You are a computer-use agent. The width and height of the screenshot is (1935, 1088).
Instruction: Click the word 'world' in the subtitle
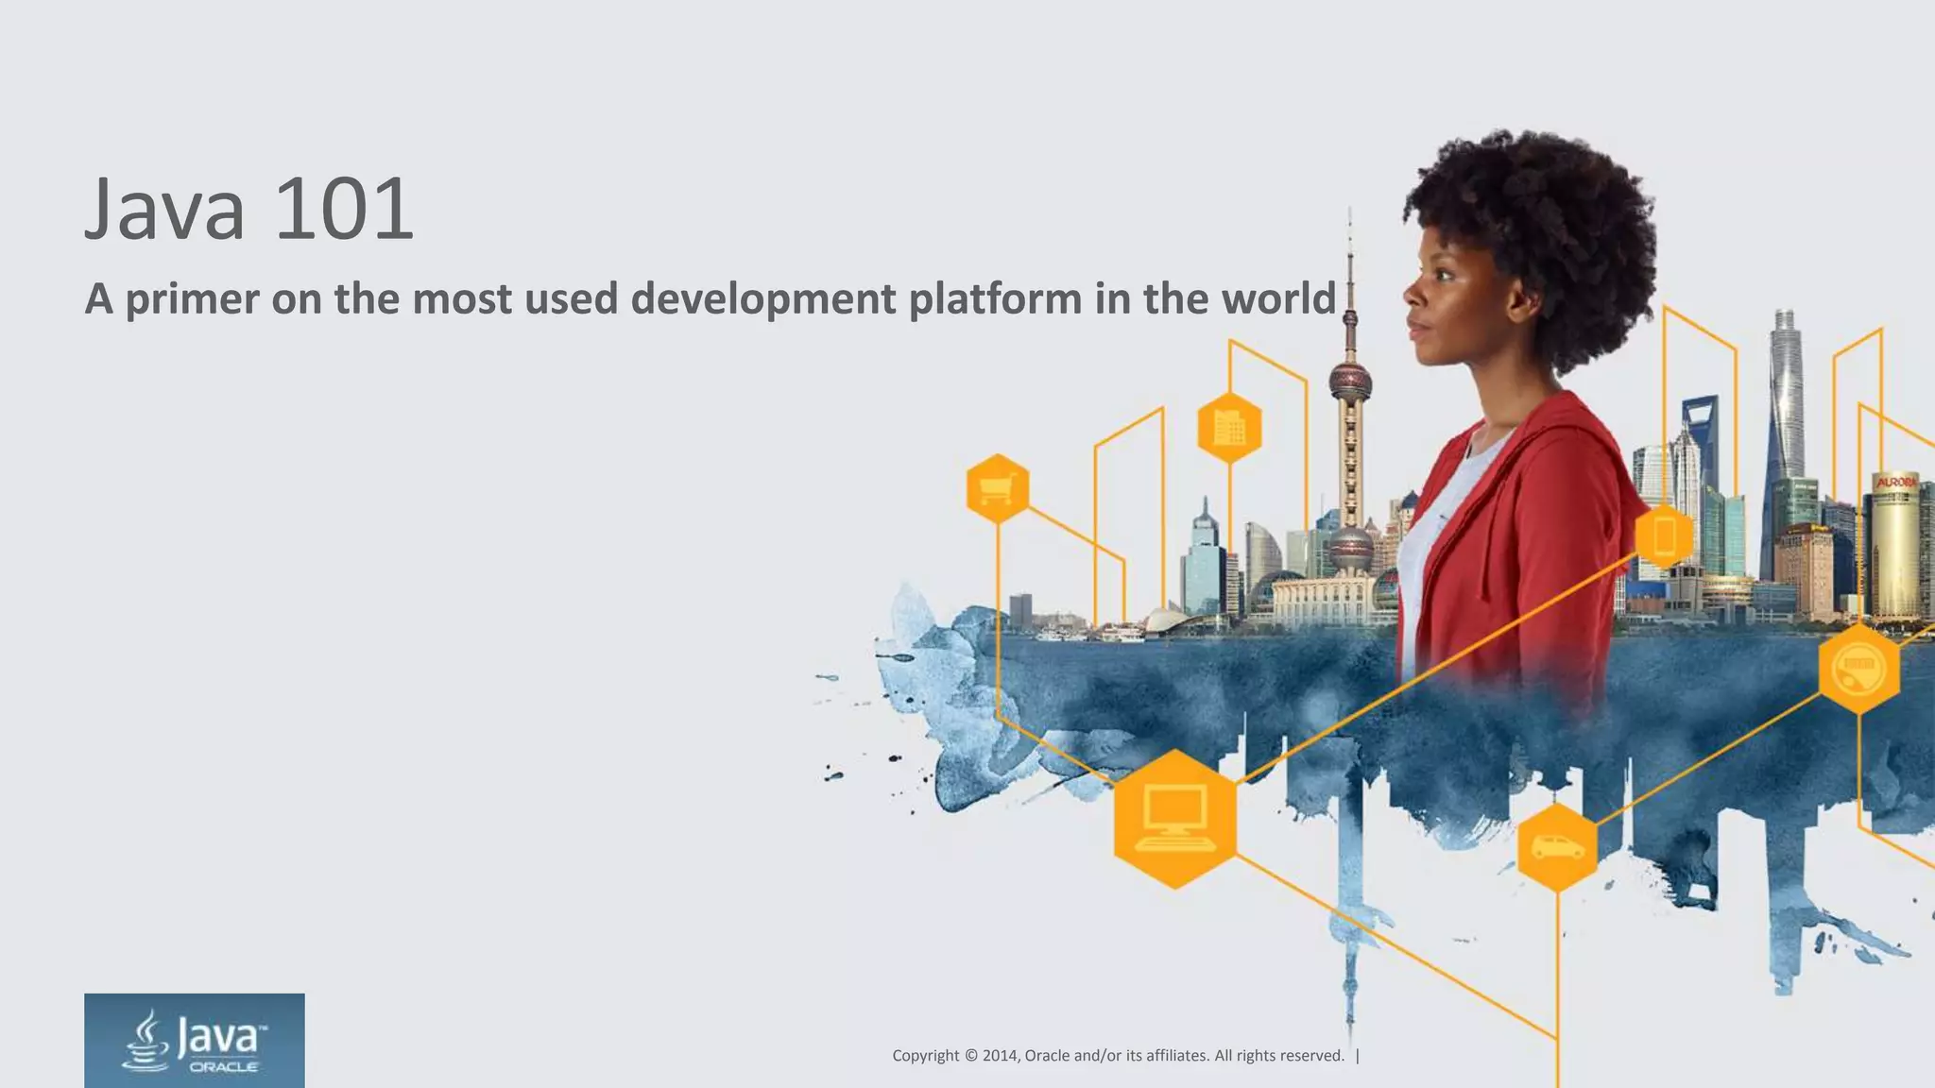pyautogui.click(x=1278, y=298)
